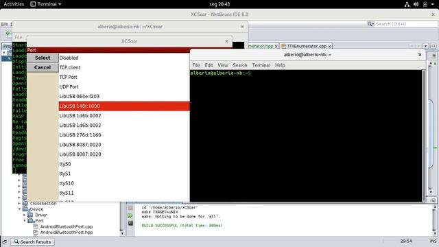Choose TCP client in the port list
The image size is (439, 247).
[124, 67]
